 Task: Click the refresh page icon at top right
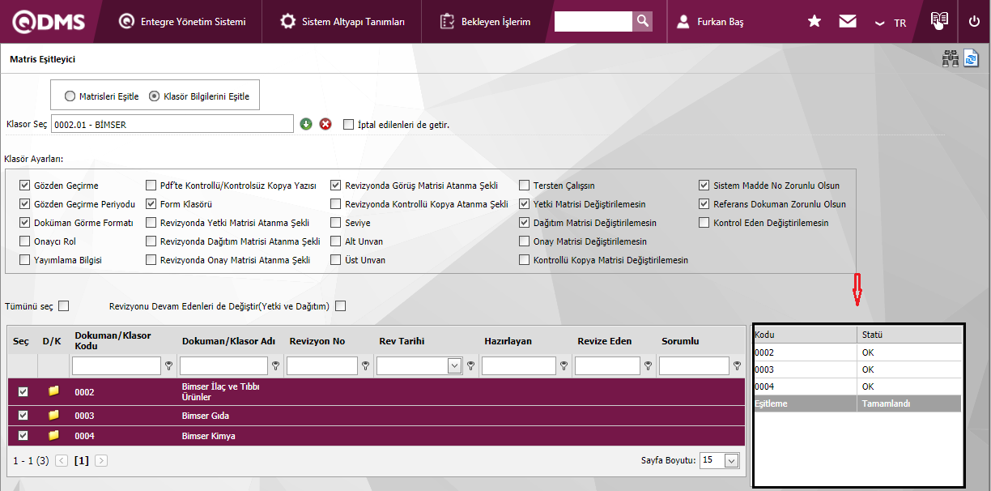click(971, 58)
